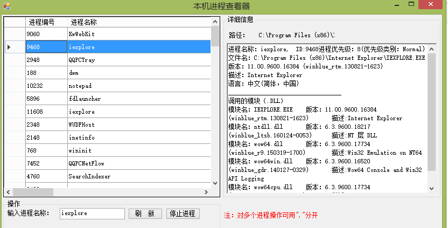Select the dwm process row

pos(139,73)
